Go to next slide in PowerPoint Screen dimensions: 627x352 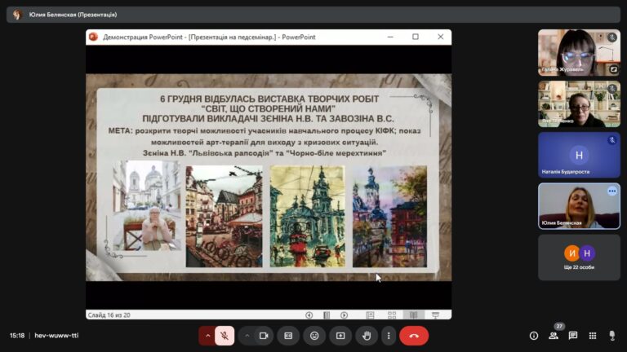344,315
